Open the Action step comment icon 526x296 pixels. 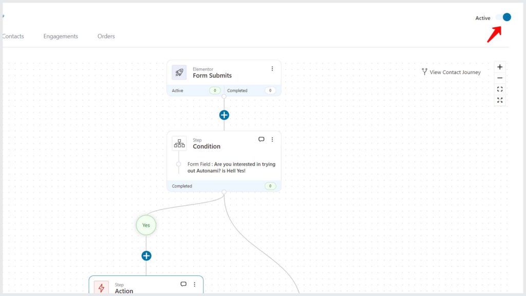[183, 284]
